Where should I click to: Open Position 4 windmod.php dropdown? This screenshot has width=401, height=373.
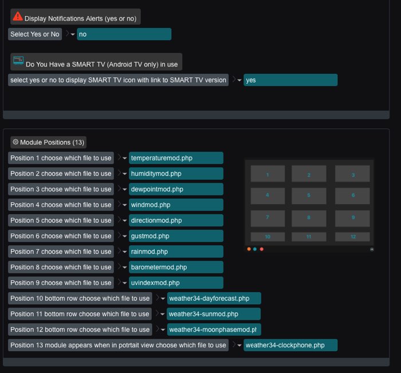176,205
